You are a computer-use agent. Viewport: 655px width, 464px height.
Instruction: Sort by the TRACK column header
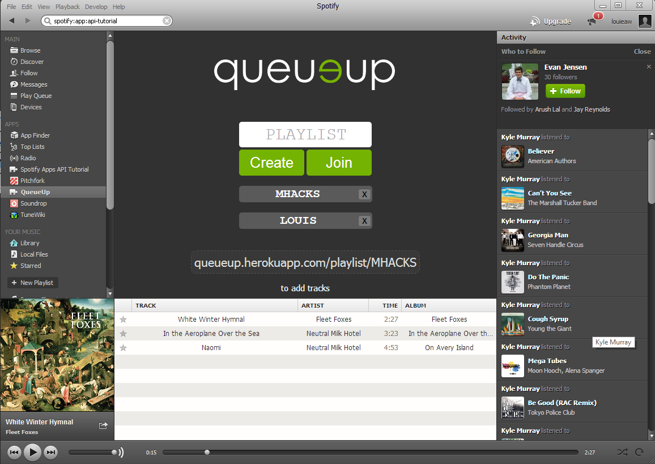(x=215, y=305)
